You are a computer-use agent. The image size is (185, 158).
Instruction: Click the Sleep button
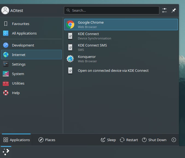pyautogui.click(x=108, y=140)
